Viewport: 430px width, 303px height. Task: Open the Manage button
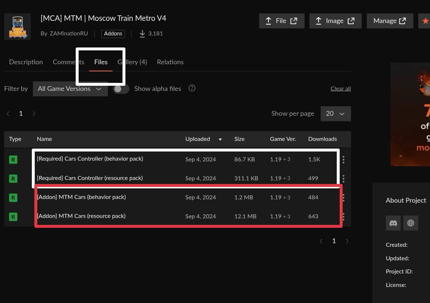pyautogui.click(x=390, y=21)
